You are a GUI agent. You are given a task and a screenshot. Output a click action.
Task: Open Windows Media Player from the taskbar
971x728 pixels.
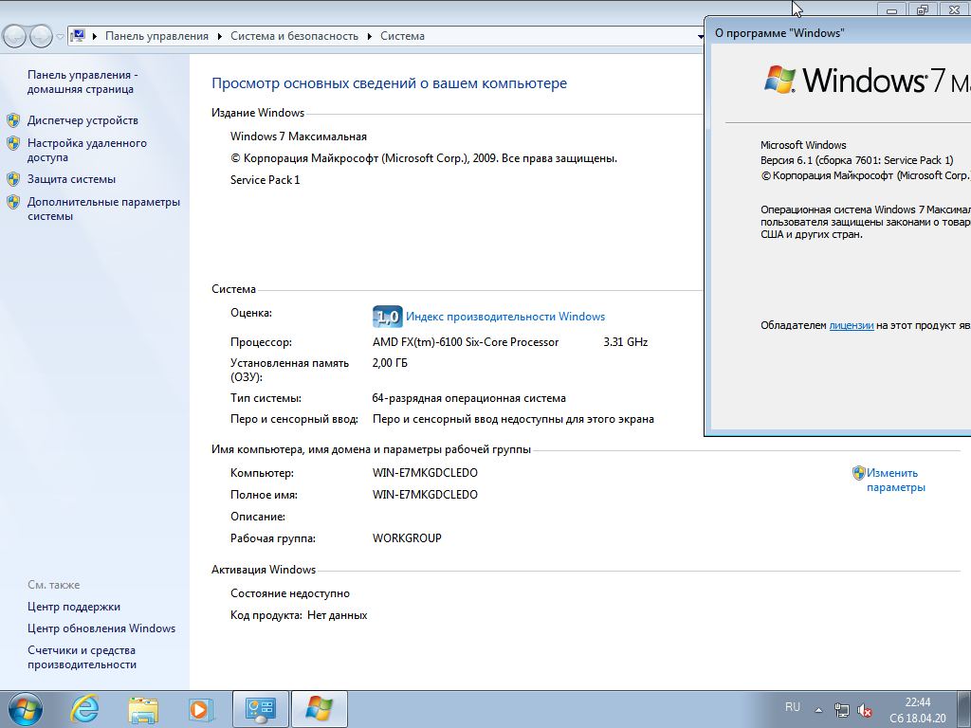coord(201,710)
